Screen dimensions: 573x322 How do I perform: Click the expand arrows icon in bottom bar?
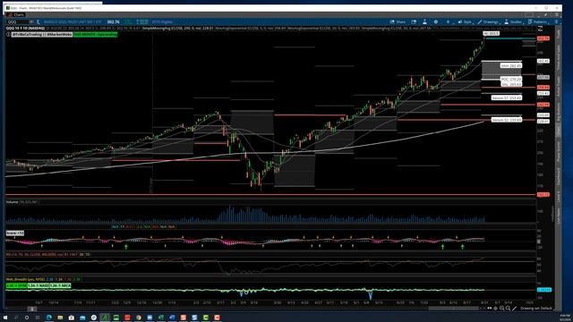click(490, 309)
